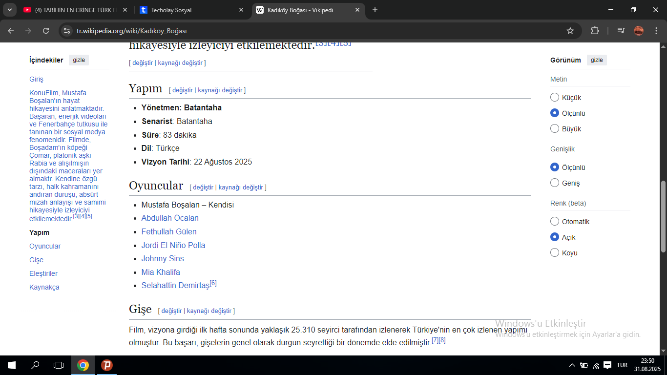Follow footnote reference [7] in Gişe paragraph
Viewport: 667px width, 375px height.
pos(435,340)
